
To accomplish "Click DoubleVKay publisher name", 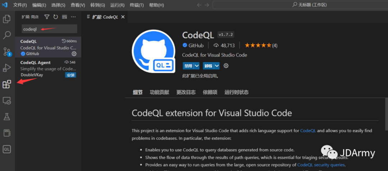I will (x=32, y=75).
